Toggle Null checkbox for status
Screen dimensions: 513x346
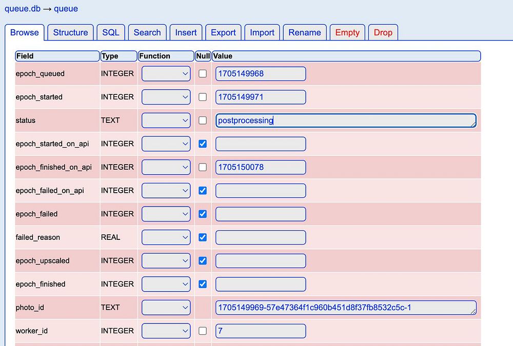point(203,120)
